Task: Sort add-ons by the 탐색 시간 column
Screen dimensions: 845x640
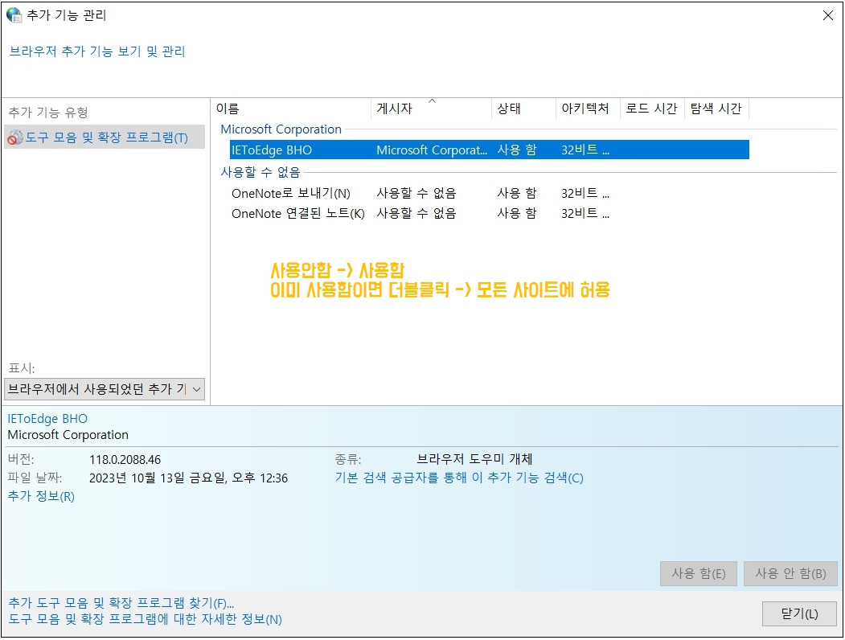Action: pos(716,109)
